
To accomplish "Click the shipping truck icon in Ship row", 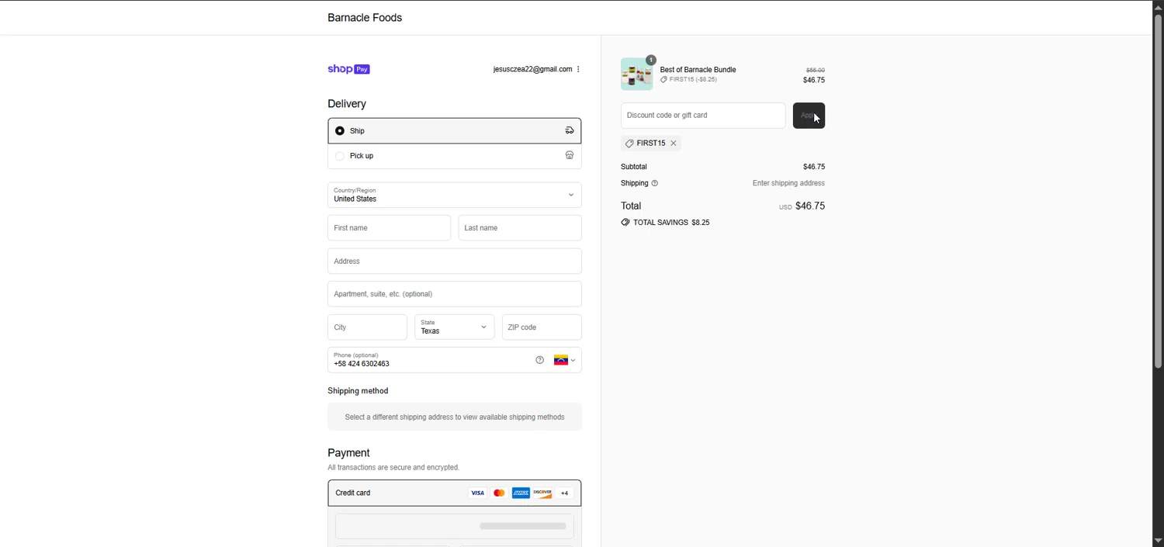I will [570, 130].
